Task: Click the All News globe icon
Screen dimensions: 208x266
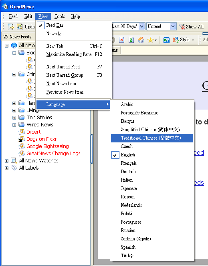Action: [x=14, y=46]
